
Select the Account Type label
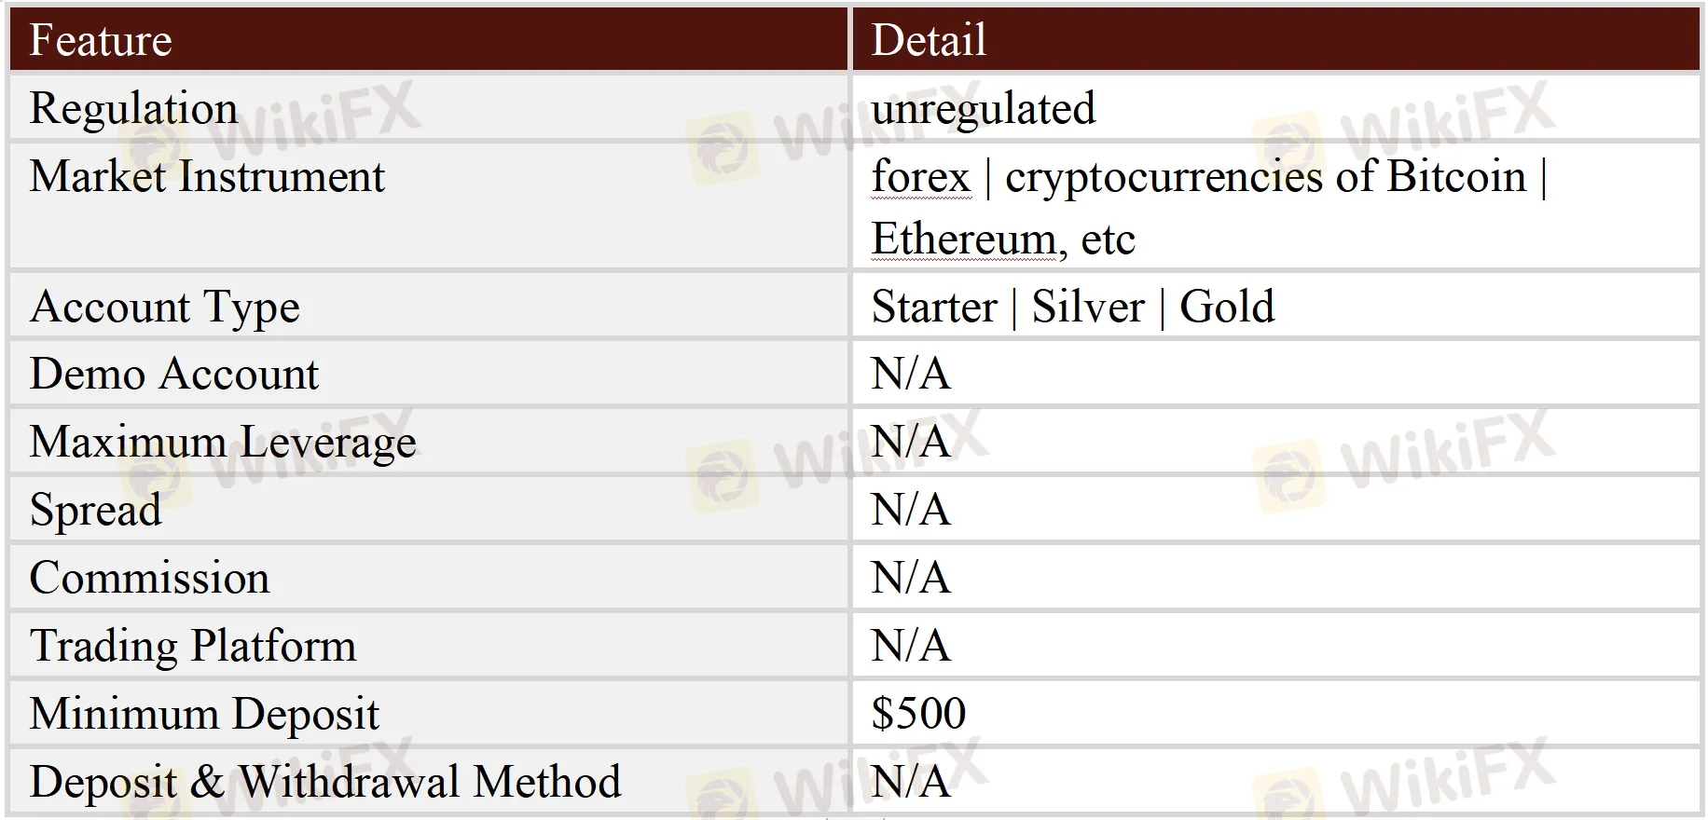click(x=165, y=307)
